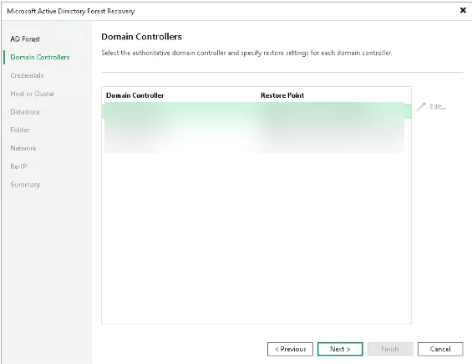Click the greyed-out Finish button
The height and width of the screenshot is (364, 472).
click(390, 349)
